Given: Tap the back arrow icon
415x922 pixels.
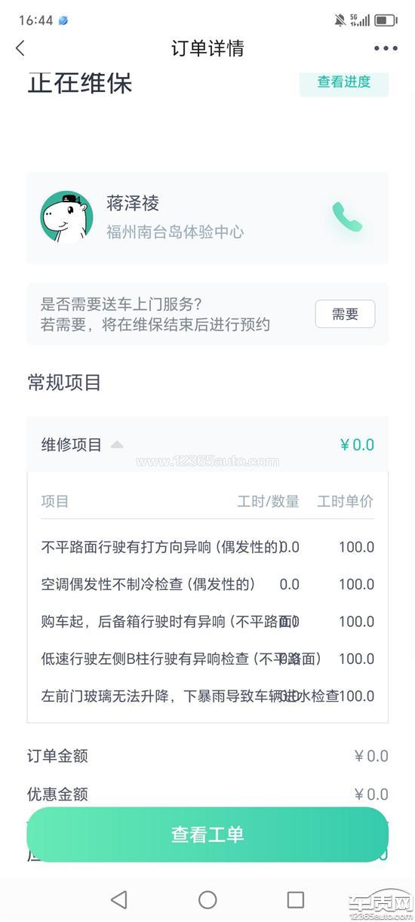Looking at the screenshot, I should click(20, 48).
